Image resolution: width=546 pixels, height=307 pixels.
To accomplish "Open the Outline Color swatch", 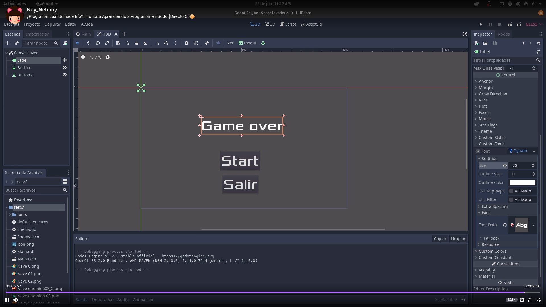I will pos(522,182).
